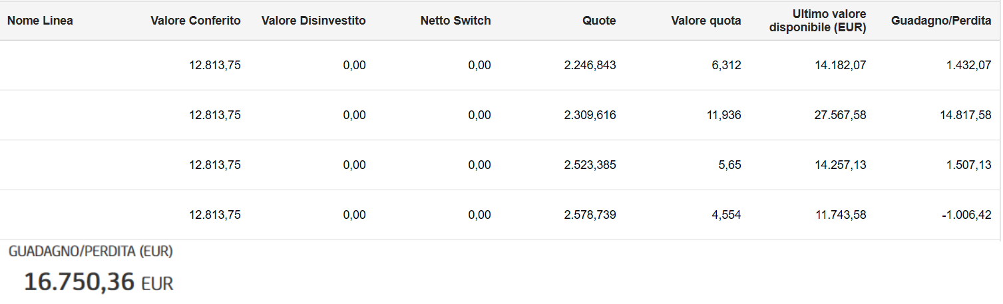Select the GUADAGNO/PERDITA (EUR) summary label
The height and width of the screenshot is (304, 1003).
pyautogui.click(x=91, y=251)
